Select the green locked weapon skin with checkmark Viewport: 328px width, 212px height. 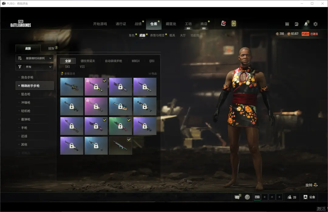(120, 126)
